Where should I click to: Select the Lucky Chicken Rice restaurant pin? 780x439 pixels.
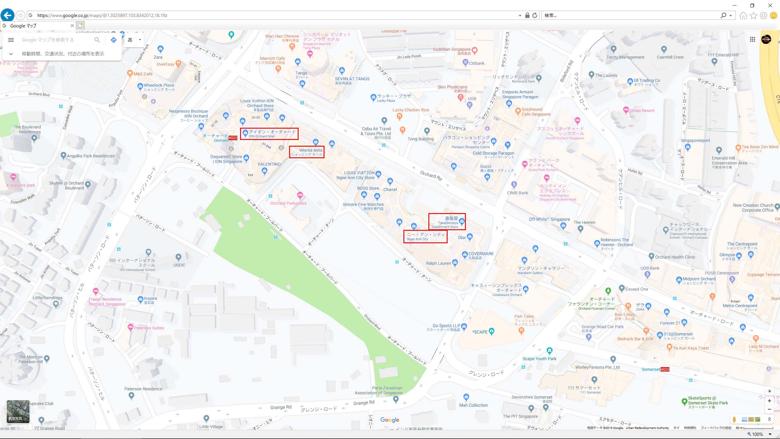tap(399, 116)
